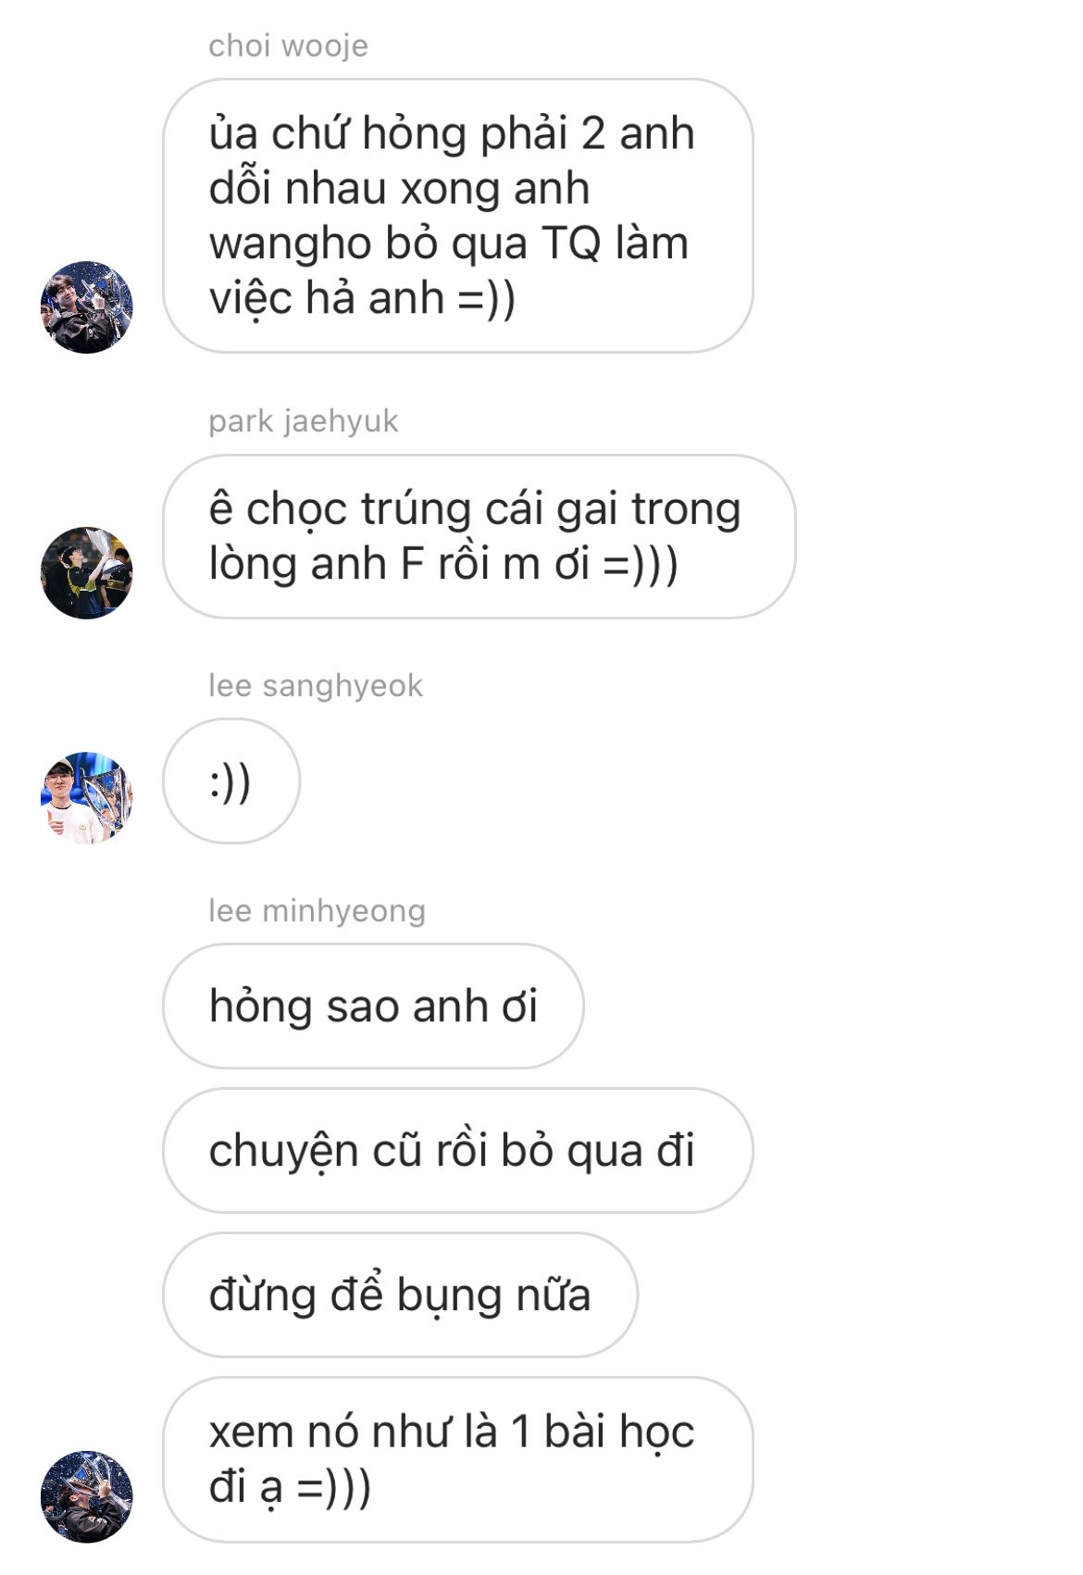Screen dimensions: 1083x1575
Task: Tap lee minhyeong's avatar at bottom
Action: click(x=87, y=1496)
